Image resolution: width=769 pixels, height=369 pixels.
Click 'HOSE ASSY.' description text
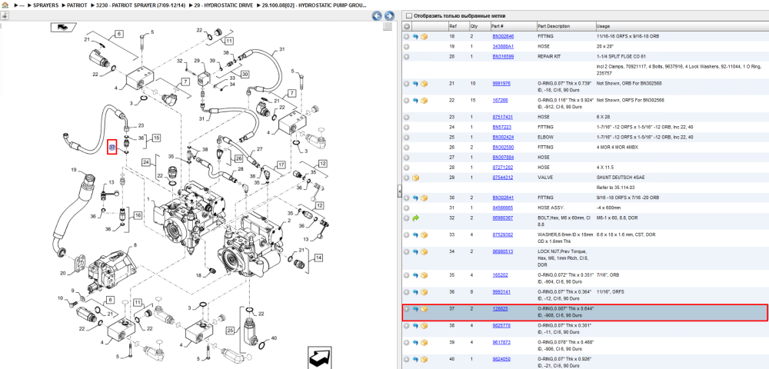551,208
